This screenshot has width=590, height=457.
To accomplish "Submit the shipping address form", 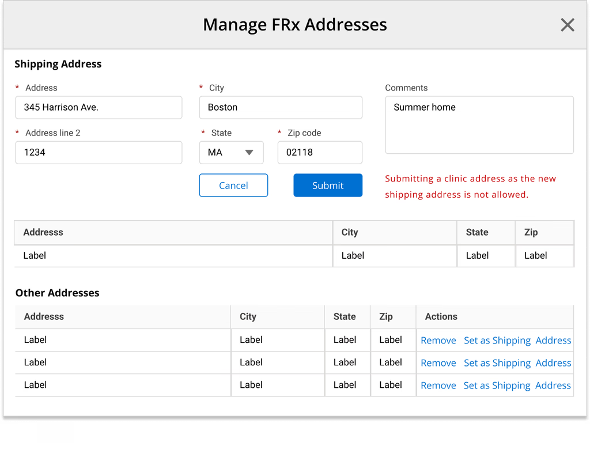I will tap(327, 185).
